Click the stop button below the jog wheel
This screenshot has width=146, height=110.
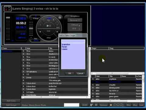click(x=49, y=38)
